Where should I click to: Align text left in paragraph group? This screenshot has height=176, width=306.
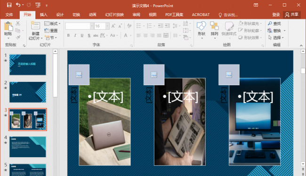pyautogui.click(x=139, y=35)
